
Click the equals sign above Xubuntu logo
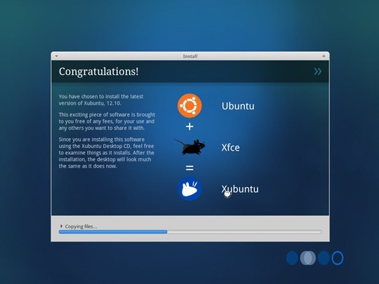189,168
